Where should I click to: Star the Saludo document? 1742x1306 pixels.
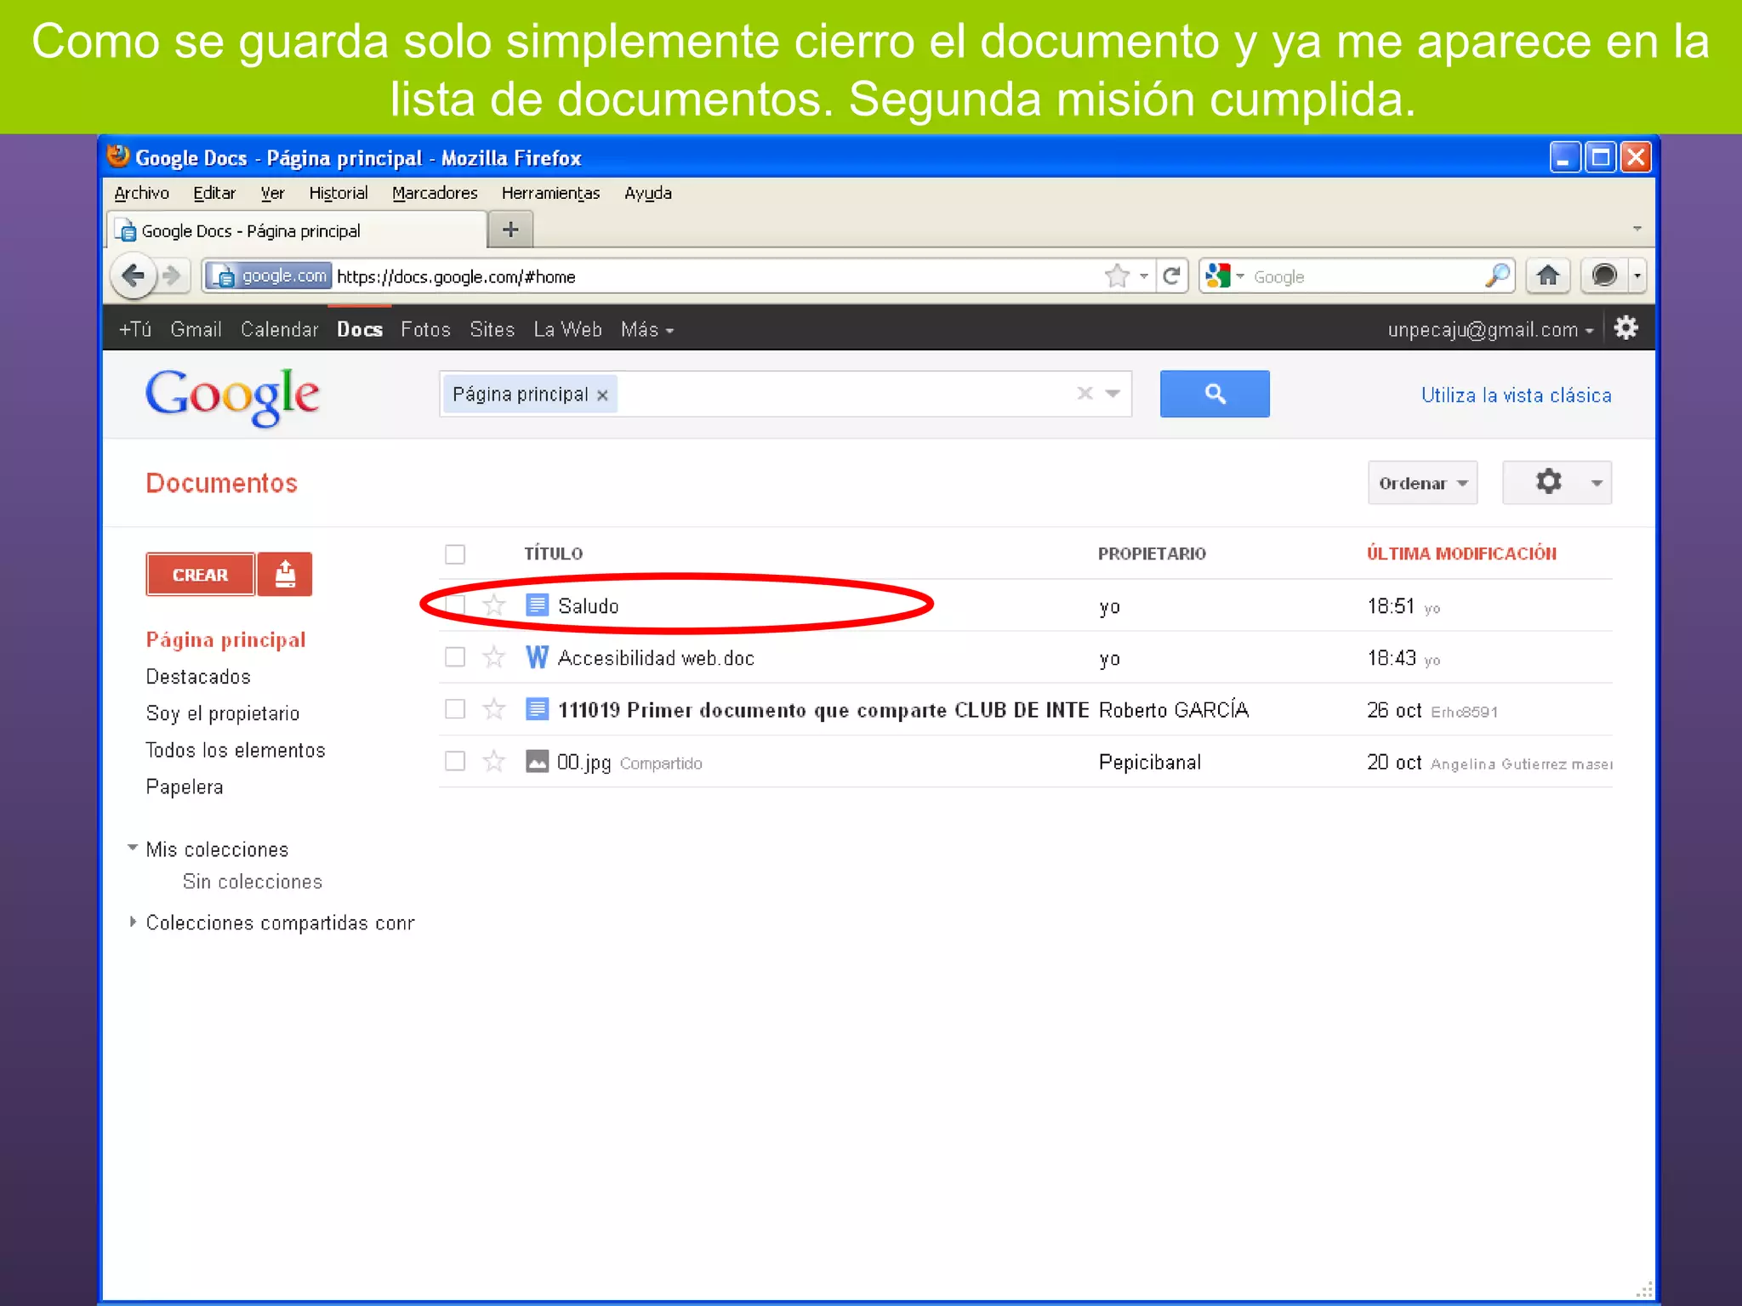click(x=494, y=605)
